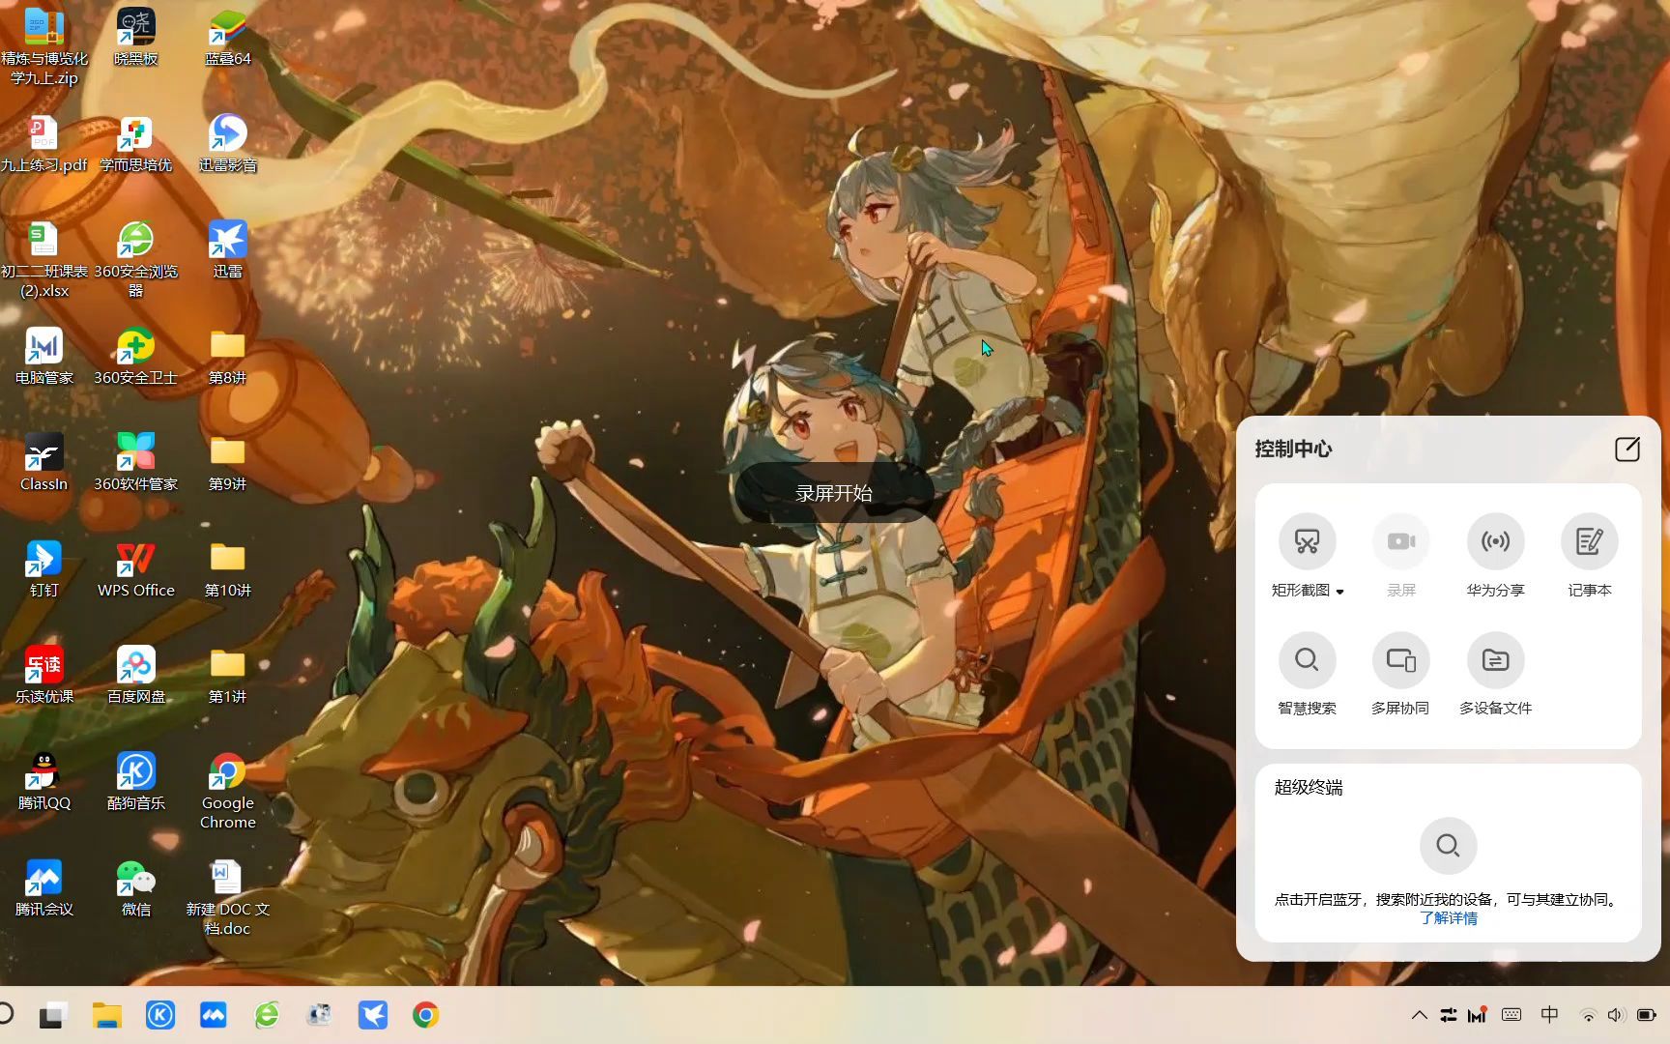Expand the 矩形截图 dropdown arrow

click(x=1339, y=592)
